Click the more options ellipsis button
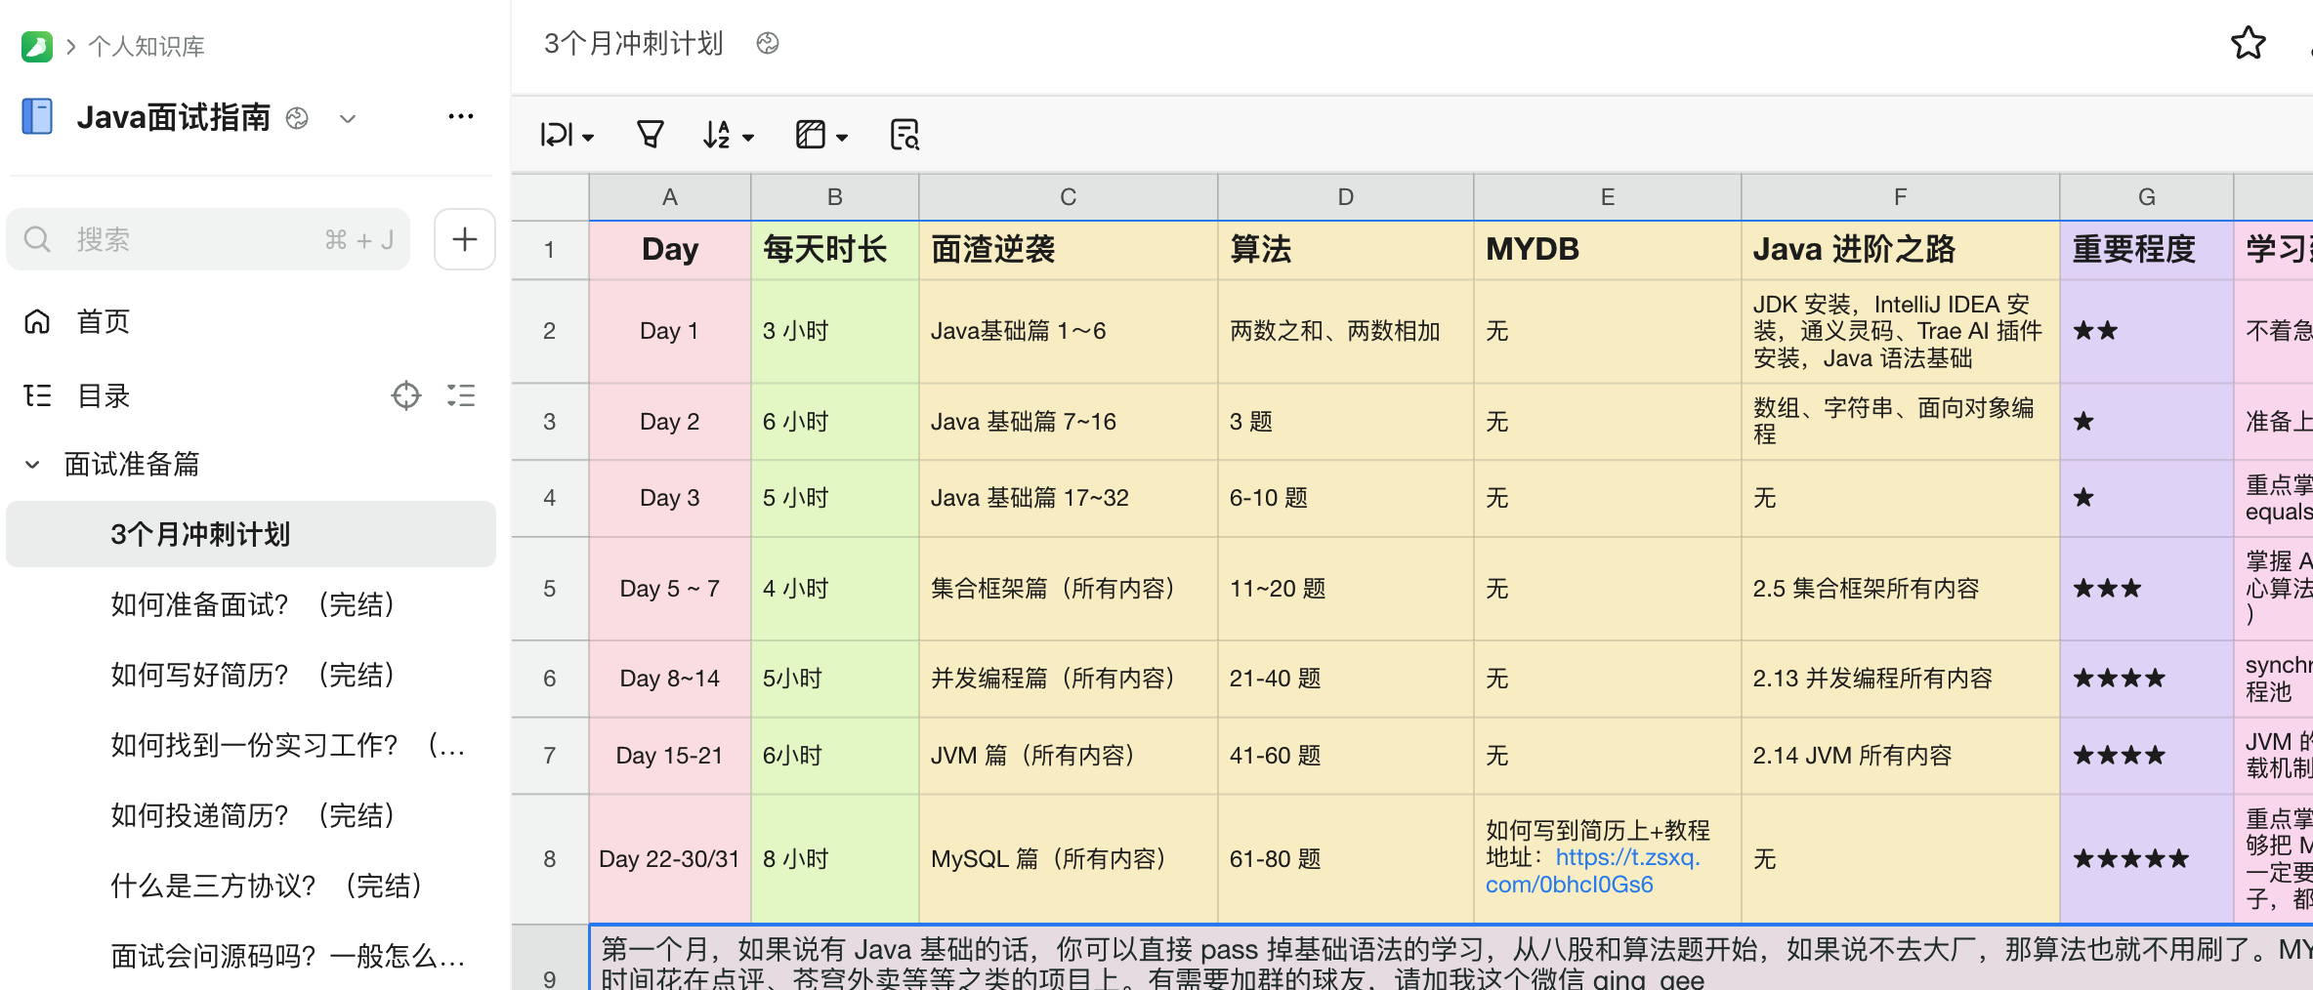This screenshot has width=2313, height=990. (x=460, y=115)
